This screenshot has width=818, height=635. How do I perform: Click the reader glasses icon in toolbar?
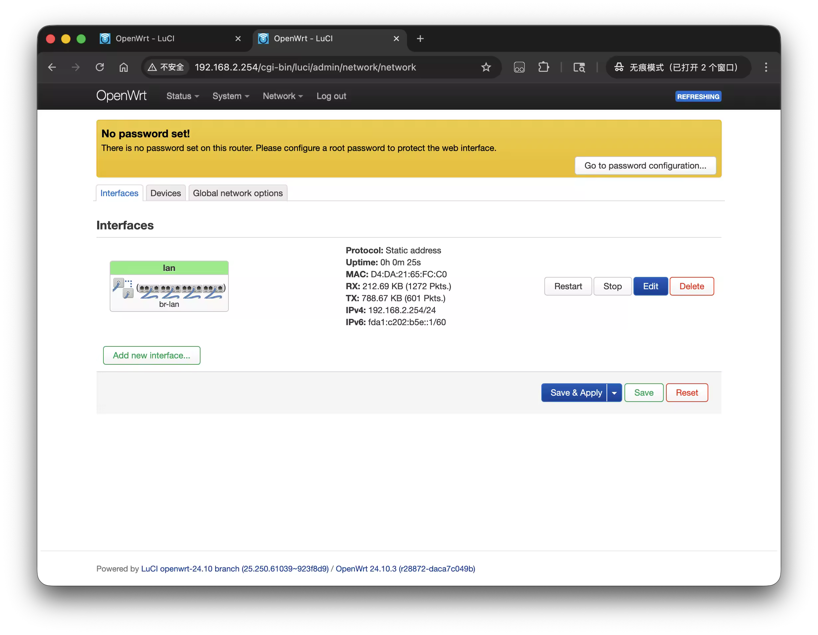click(x=519, y=67)
